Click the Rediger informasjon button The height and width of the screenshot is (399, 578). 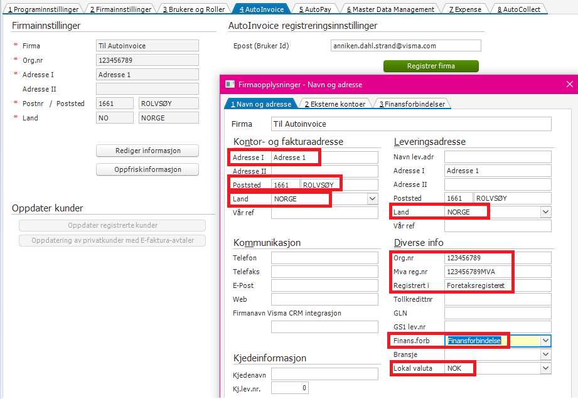(x=147, y=151)
